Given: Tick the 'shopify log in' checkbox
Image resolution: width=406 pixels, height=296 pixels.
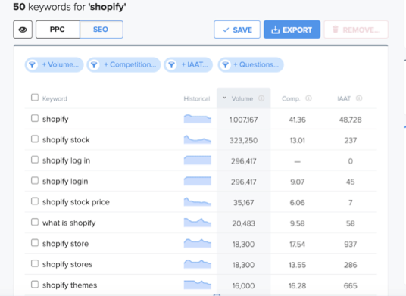Looking at the screenshot, I should (x=35, y=160).
